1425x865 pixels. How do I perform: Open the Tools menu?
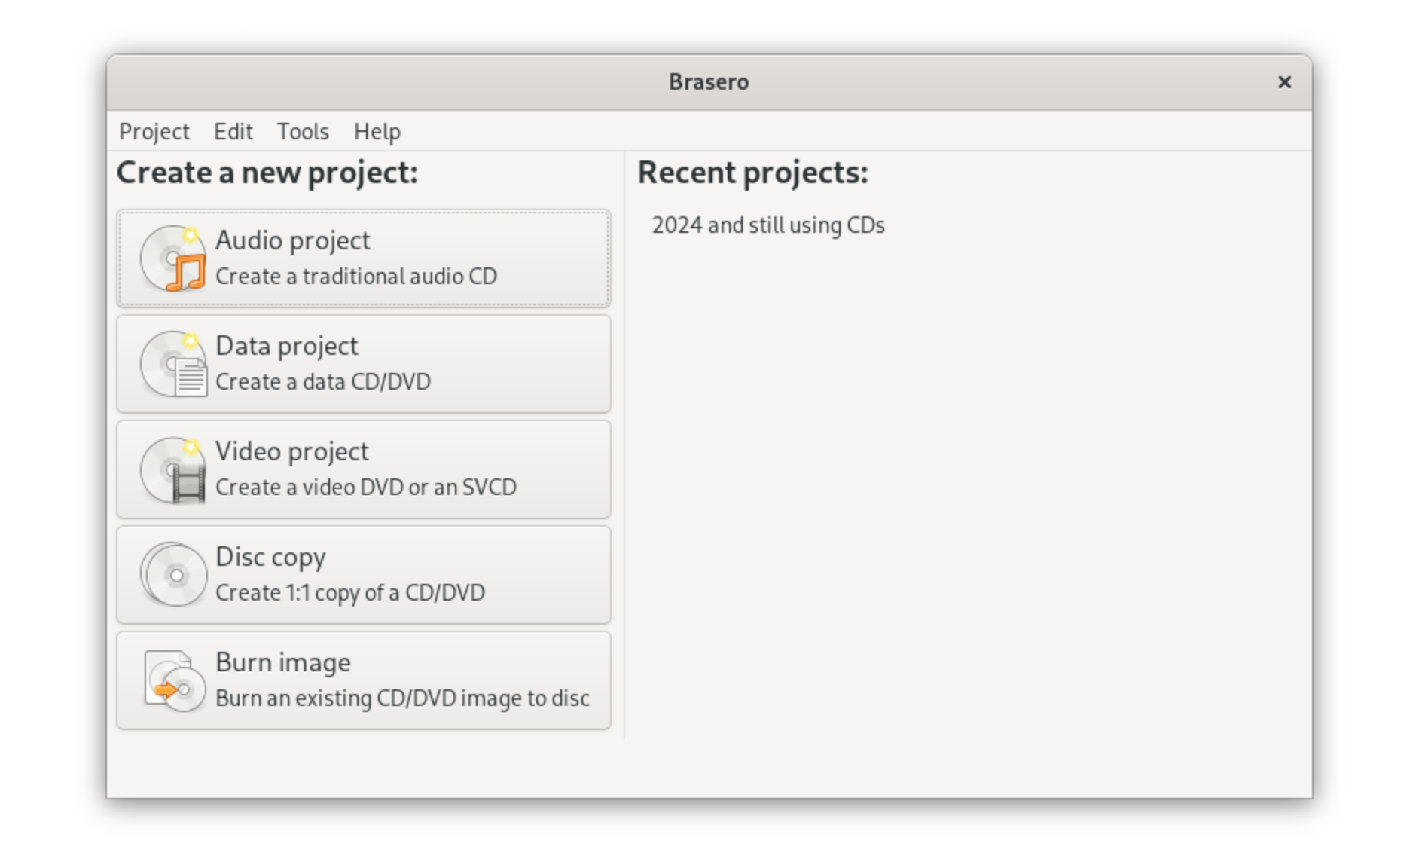click(303, 131)
